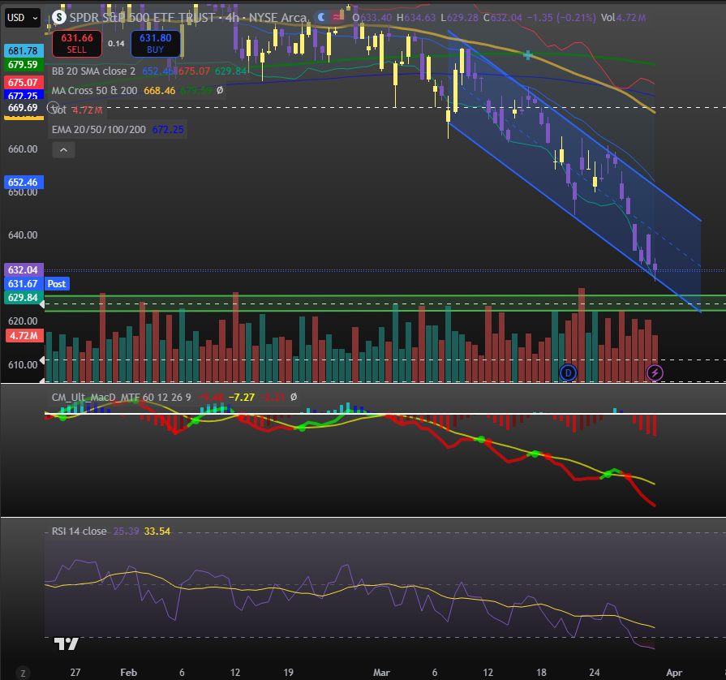This screenshot has height=680, width=726.
Task: Click the Feb date on time axis
Action: [x=129, y=673]
